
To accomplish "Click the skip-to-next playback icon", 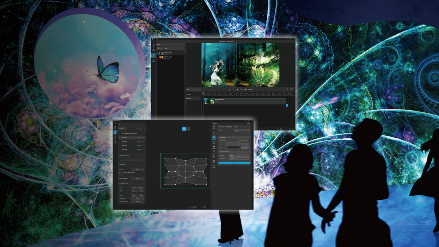I will click(245, 89).
